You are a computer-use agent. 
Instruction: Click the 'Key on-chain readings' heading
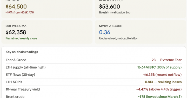tap(22, 52)
